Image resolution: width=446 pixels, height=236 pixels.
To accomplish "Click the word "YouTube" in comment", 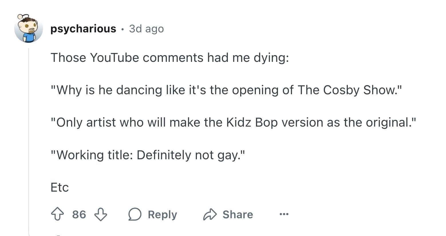I will tap(114, 58).
